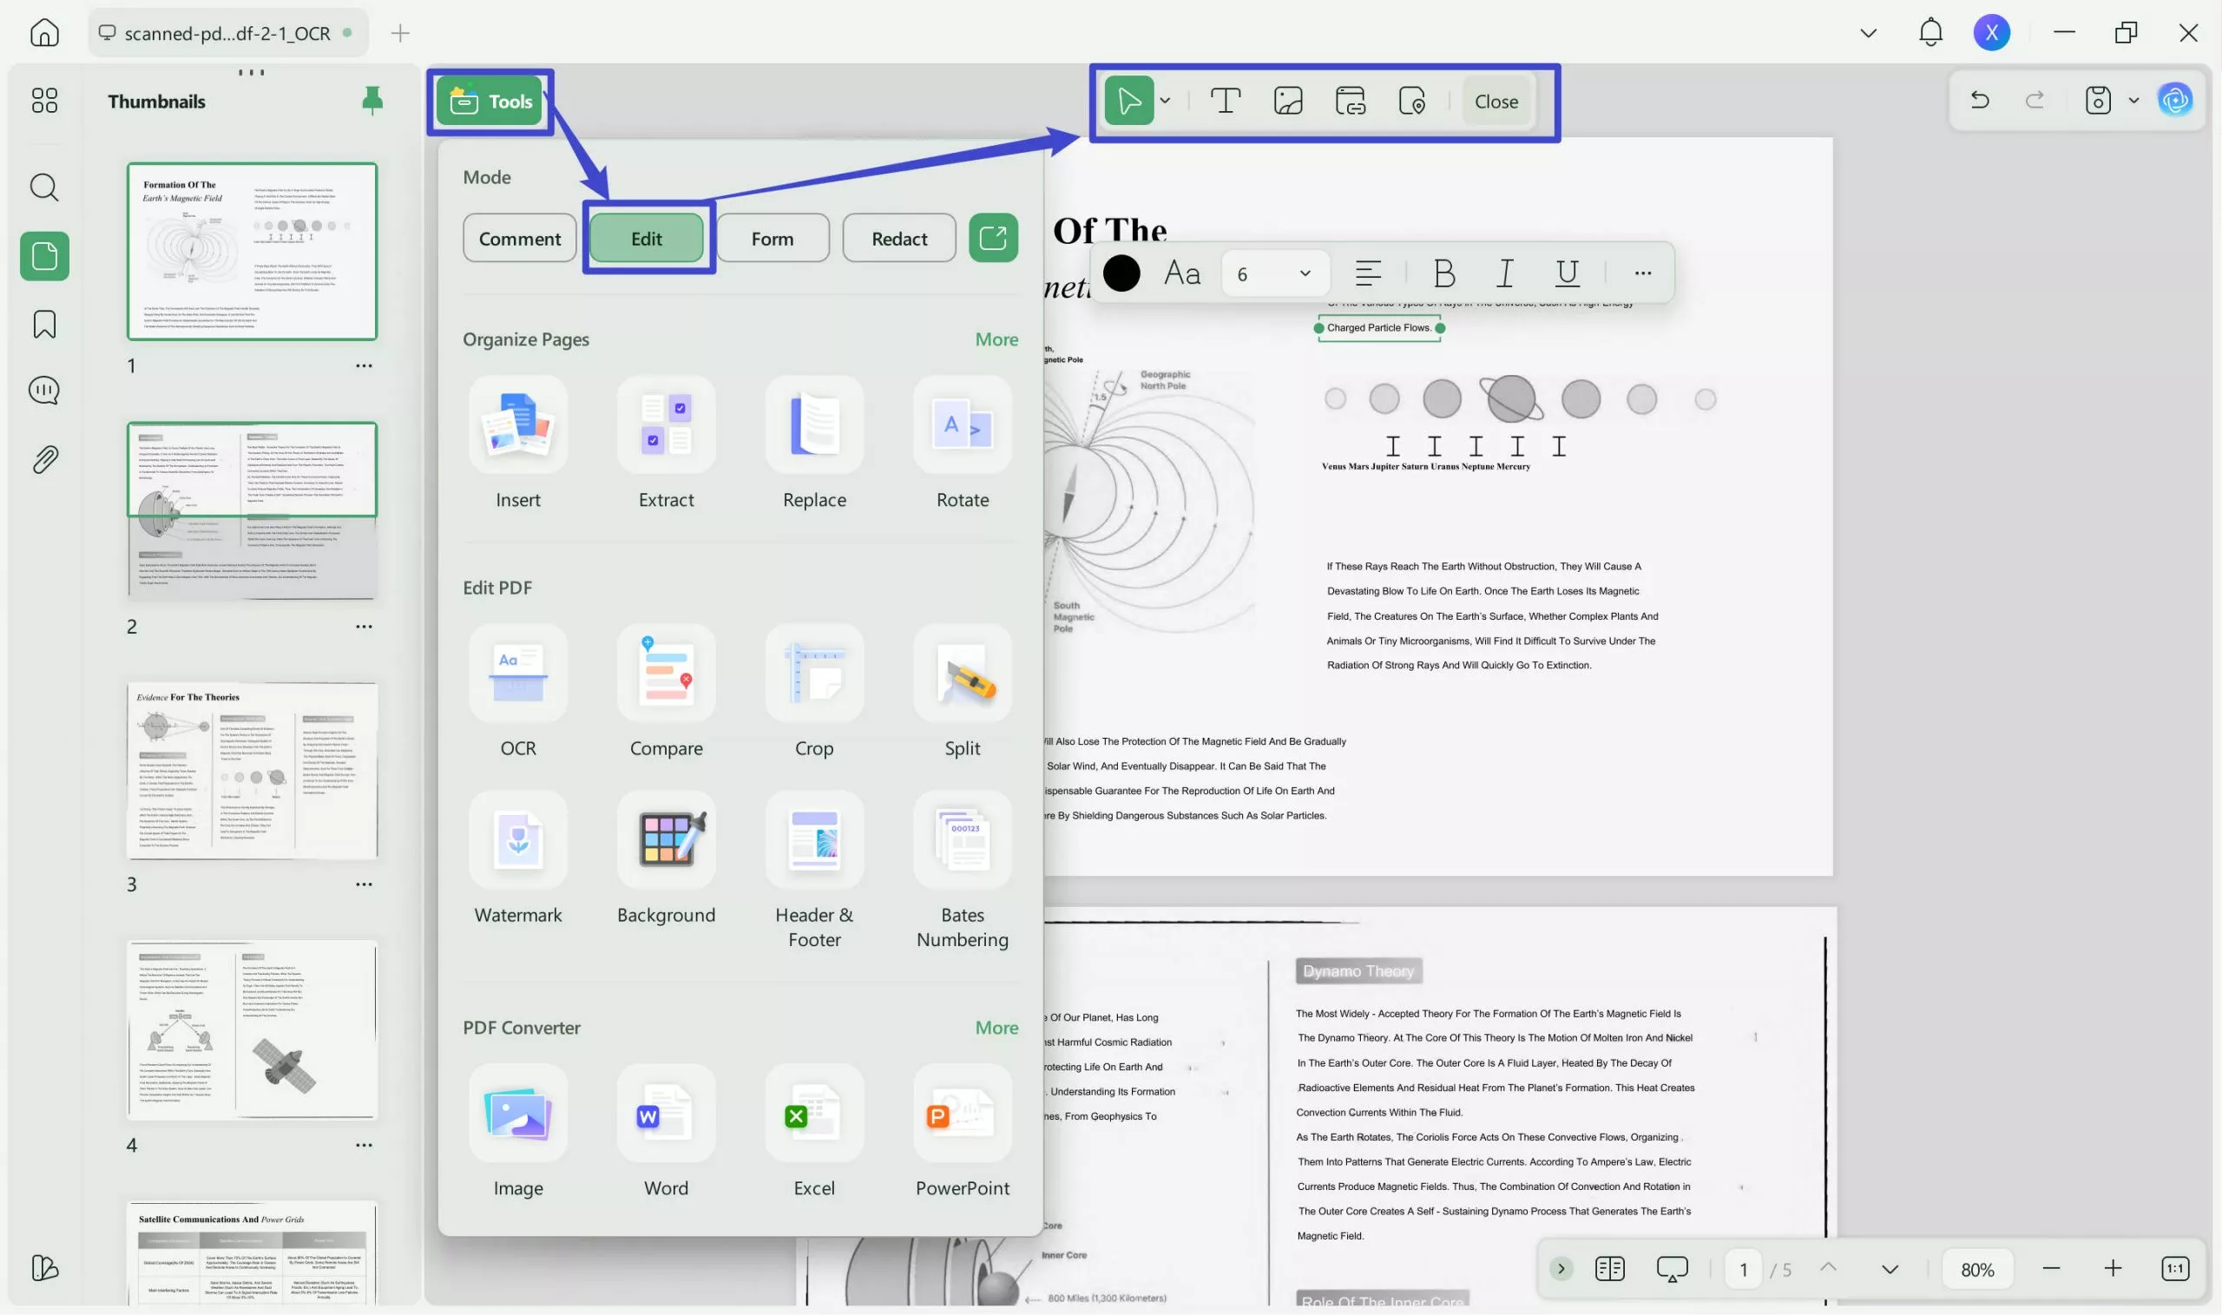
Task: Click the Undo arrow icon
Action: coord(1980,100)
